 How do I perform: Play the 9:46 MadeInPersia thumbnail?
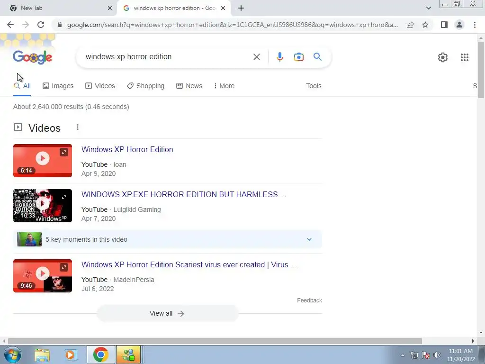[x=42, y=273]
